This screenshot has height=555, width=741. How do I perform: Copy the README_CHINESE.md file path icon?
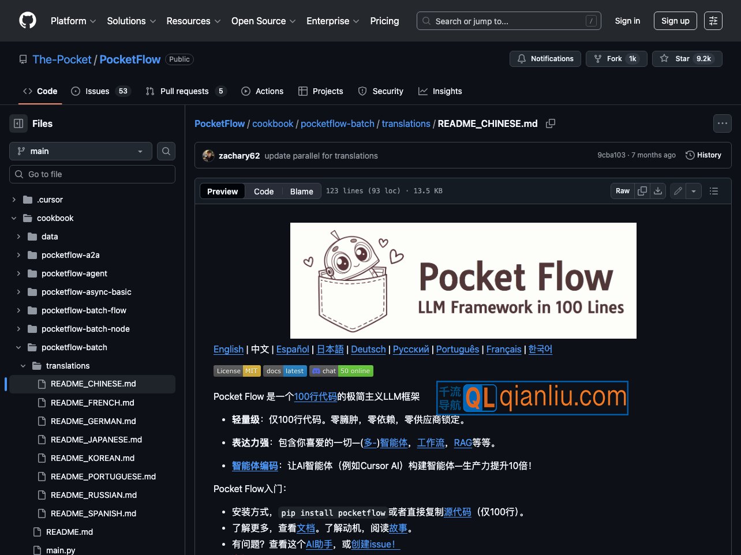coord(550,123)
